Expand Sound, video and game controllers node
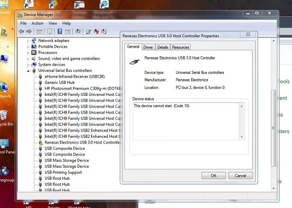292x208 pixels. click(28, 59)
